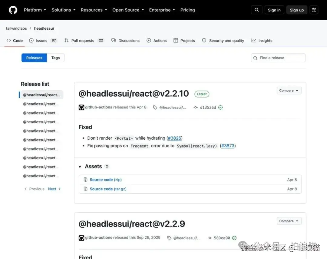Image resolution: width=327 pixels, height=259 pixels.
Task: Click the magnifier icon in Find a release
Action: [x=255, y=58]
